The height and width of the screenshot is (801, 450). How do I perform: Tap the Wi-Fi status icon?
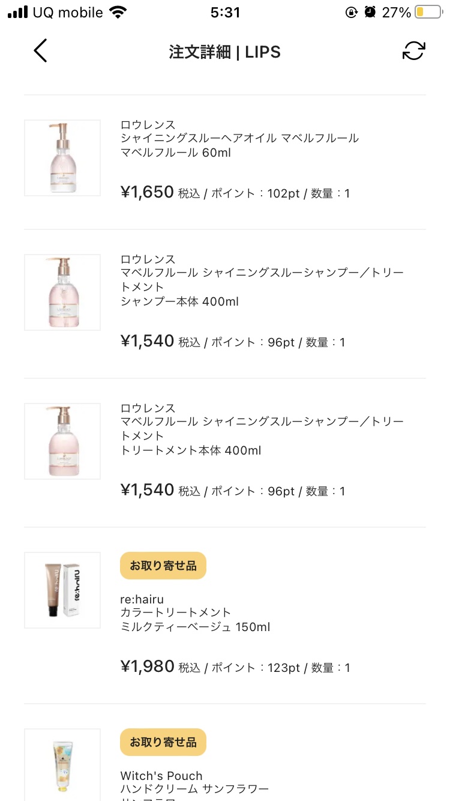pos(119,13)
